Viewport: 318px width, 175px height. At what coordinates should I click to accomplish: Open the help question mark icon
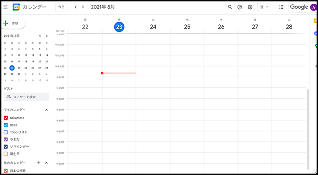click(240, 7)
